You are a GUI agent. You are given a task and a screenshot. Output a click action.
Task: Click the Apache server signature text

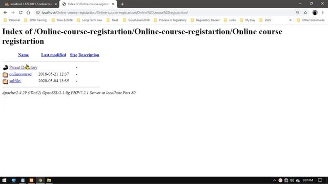click(x=69, y=93)
